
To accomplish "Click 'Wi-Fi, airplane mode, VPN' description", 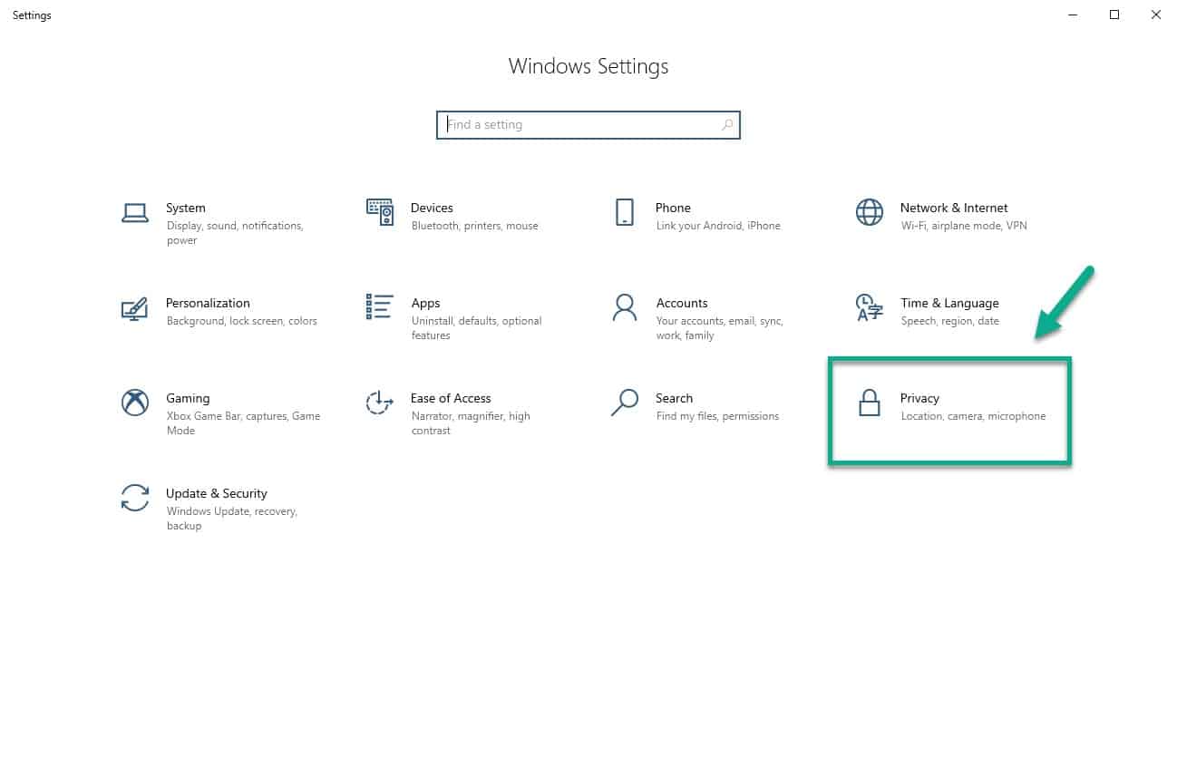I will [964, 226].
